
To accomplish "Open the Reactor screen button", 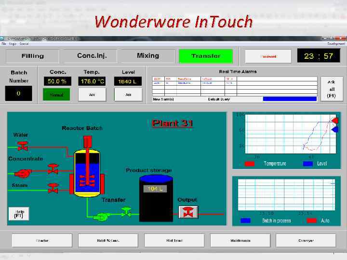I will [42, 240].
